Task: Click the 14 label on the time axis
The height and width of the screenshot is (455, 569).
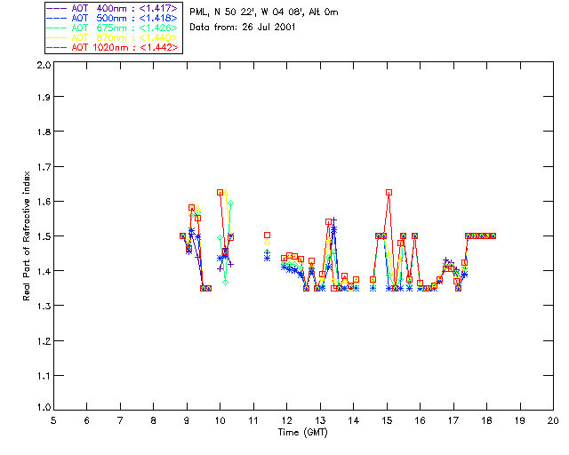Action: pos(354,420)
